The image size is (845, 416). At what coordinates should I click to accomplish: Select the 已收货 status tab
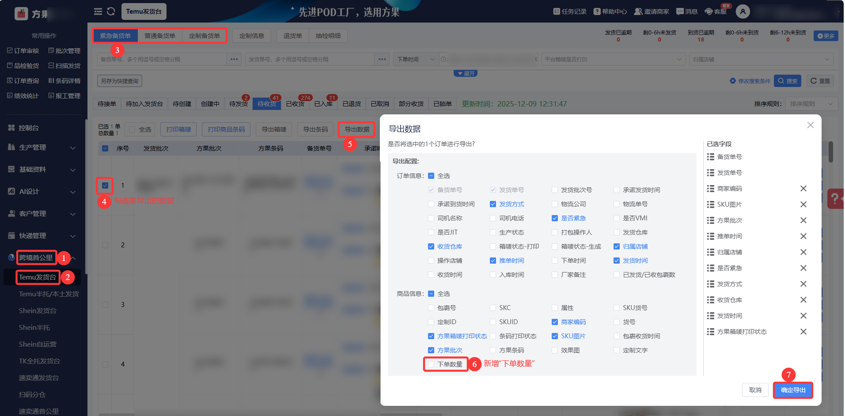(295, 104)
